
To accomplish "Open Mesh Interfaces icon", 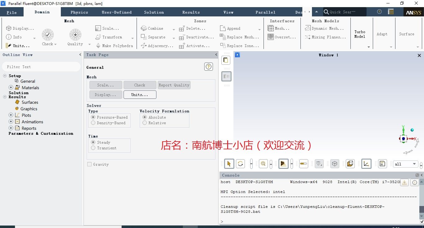I will click(x=270, y=28).
